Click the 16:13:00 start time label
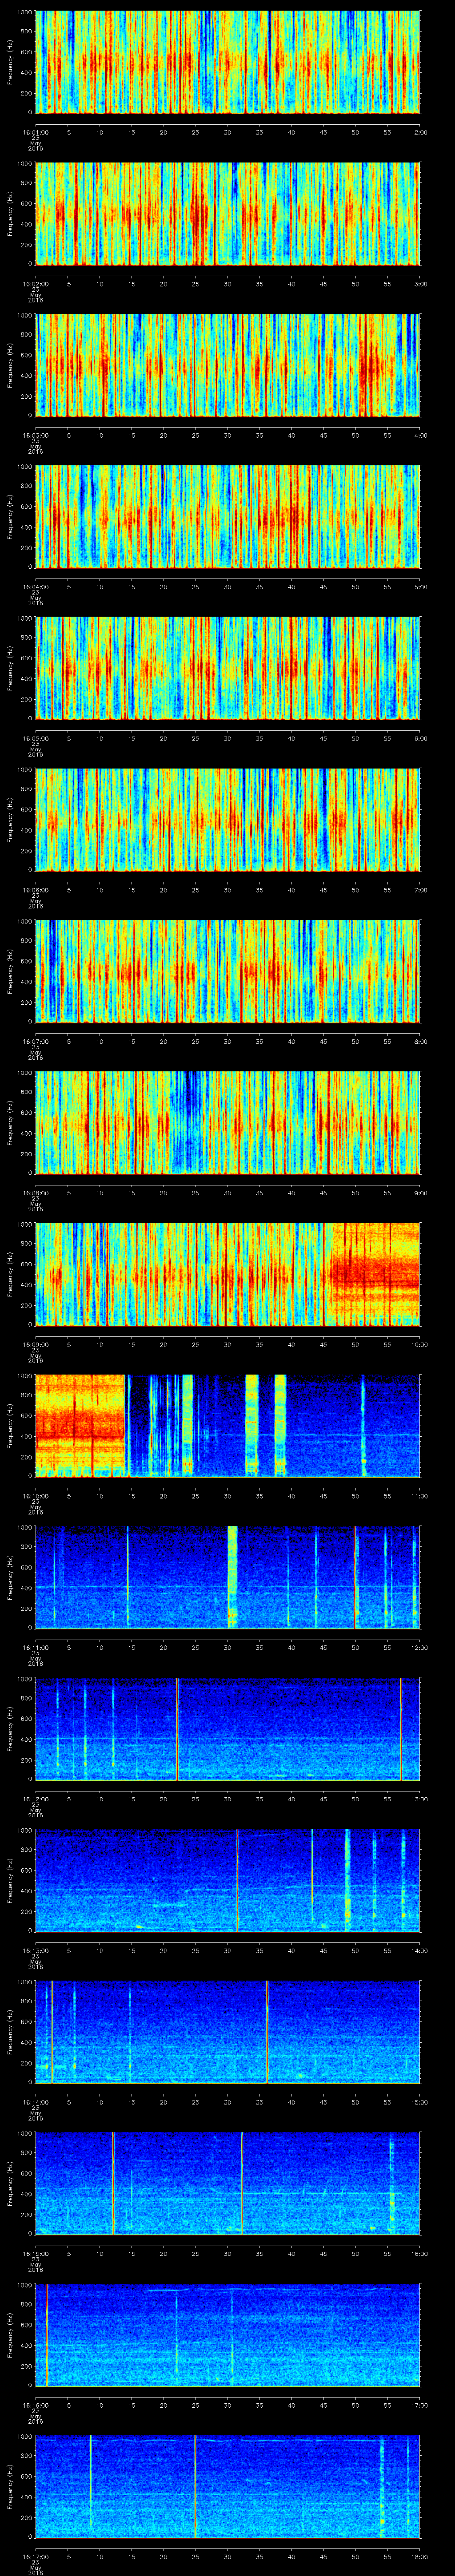This screenshot has height=2576, width=455. [35, 1950]
